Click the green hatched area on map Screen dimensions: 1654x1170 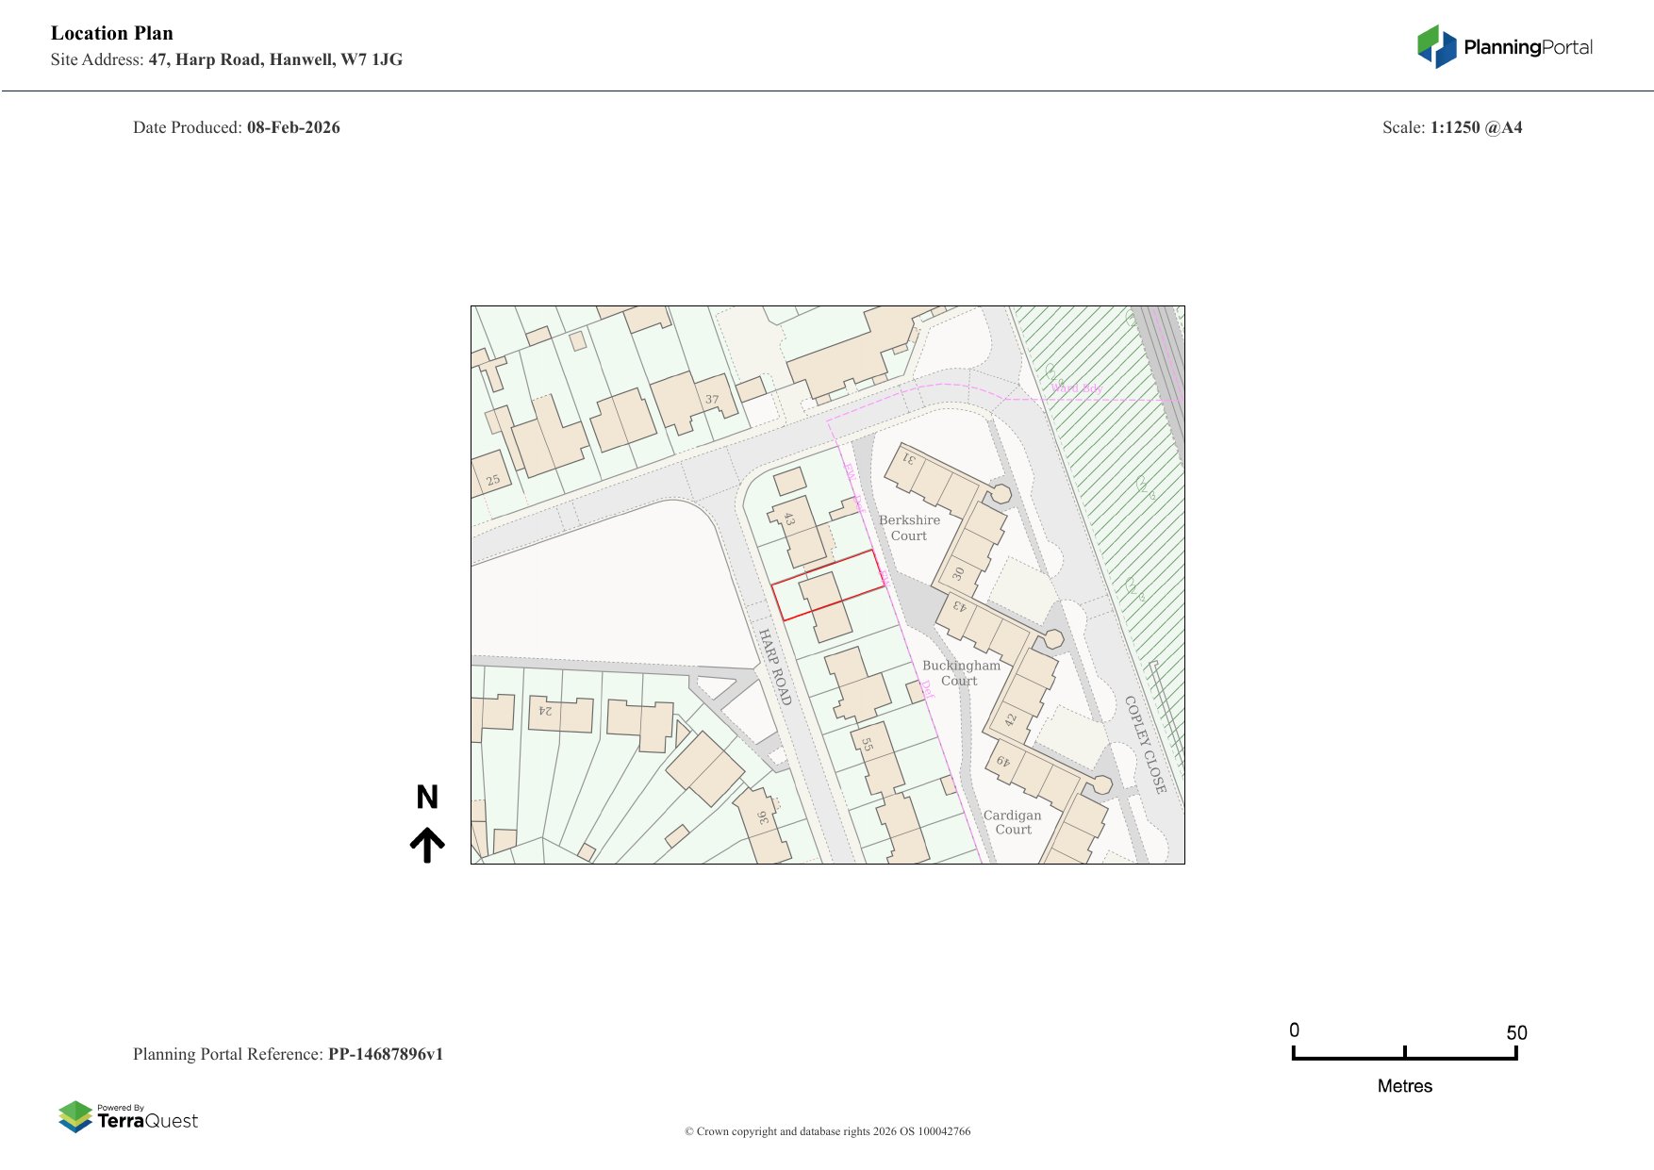pos(1113,471)
